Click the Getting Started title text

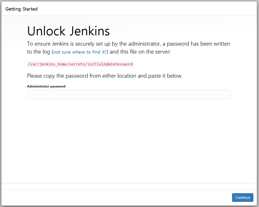(x=21, y=9)
